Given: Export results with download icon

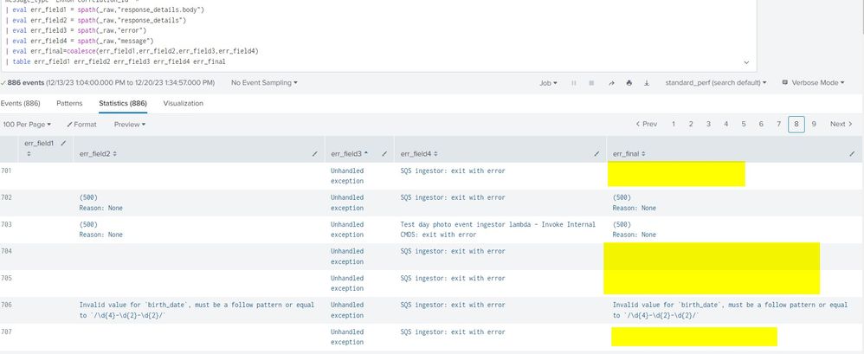Looking at the screenshot, I should click(647, 83).
